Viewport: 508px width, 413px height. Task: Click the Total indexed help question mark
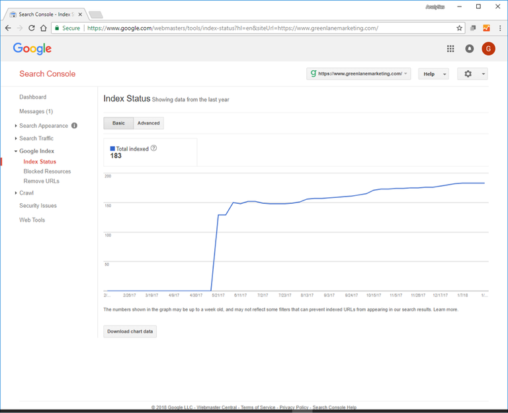click(153, 148)
